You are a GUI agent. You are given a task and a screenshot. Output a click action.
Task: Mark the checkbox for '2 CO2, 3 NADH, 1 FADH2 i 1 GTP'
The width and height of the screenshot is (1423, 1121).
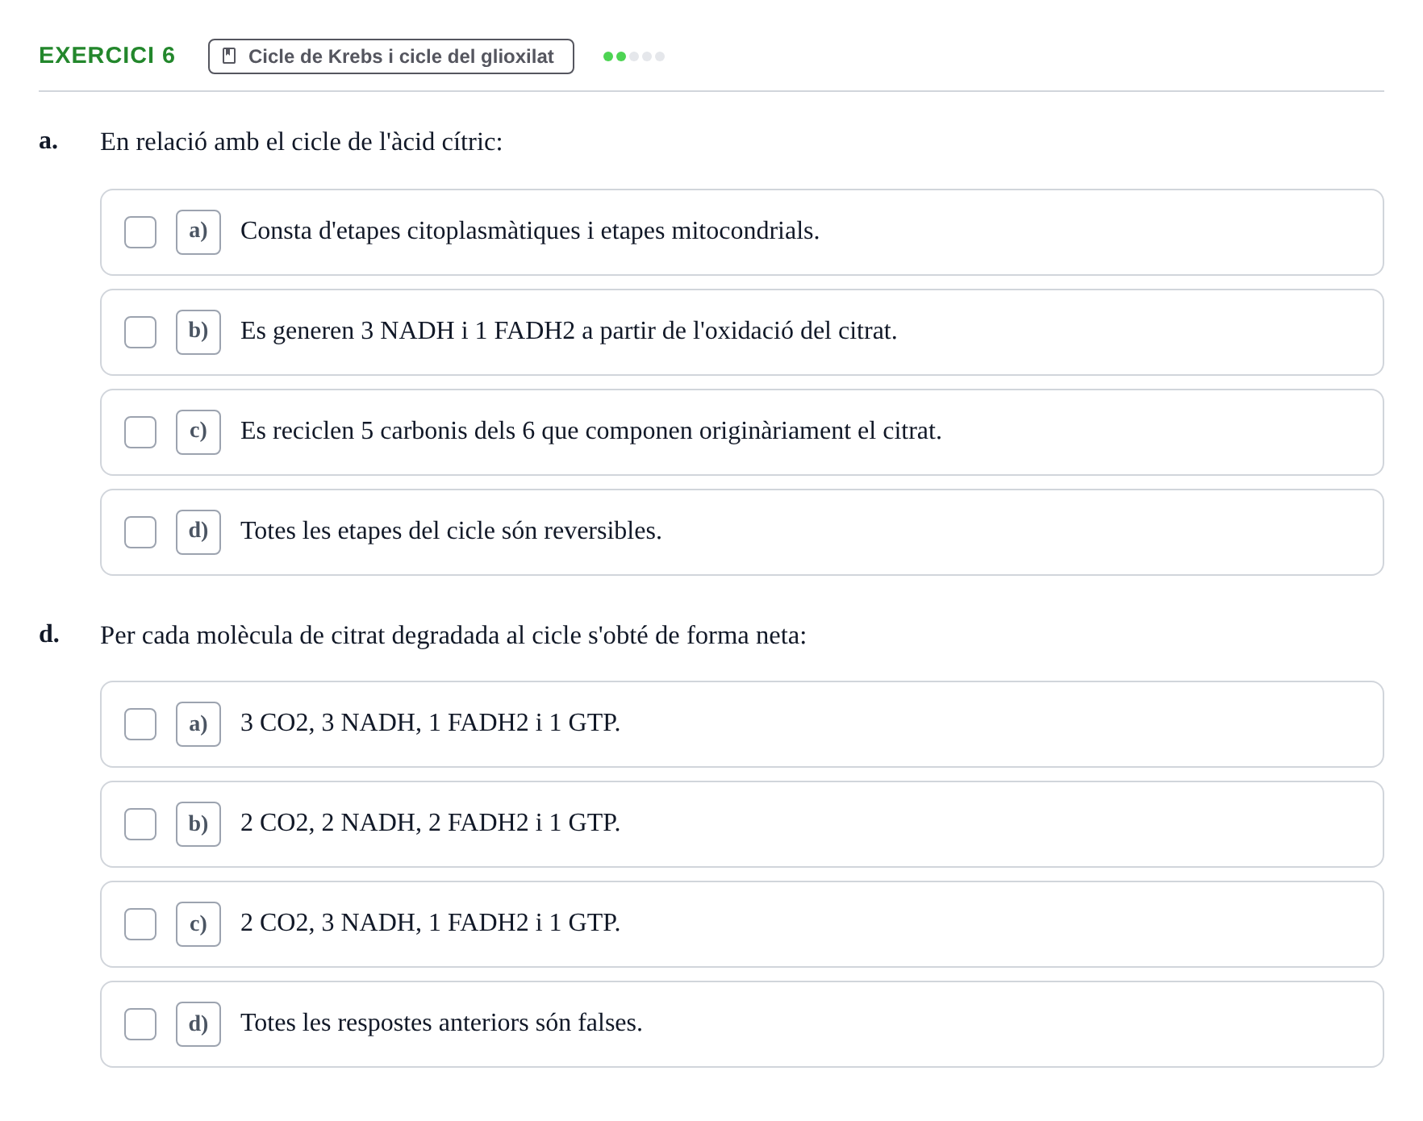[140, 924]
